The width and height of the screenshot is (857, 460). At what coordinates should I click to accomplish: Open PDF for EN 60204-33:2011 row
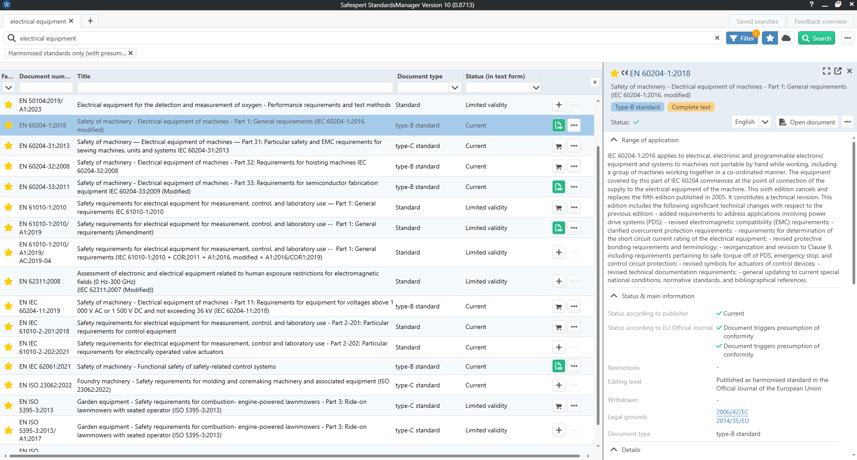(559, 187)
